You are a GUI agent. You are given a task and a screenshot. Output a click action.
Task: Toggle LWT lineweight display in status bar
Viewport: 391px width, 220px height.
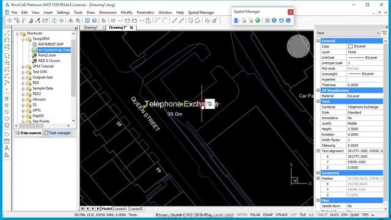click(293, 215)
